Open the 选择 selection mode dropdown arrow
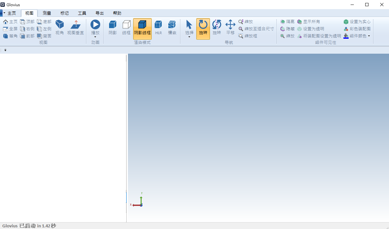This screenshot has width=389, height=229. pos(189,37)
